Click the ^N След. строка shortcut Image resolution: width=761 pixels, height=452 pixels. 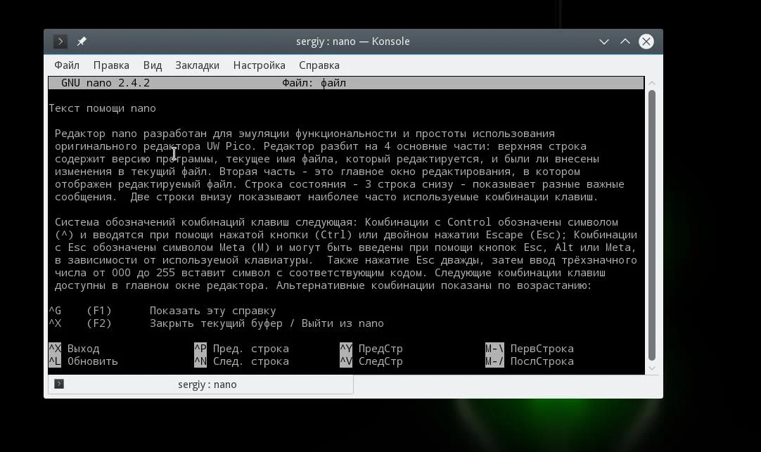(242, 361)
